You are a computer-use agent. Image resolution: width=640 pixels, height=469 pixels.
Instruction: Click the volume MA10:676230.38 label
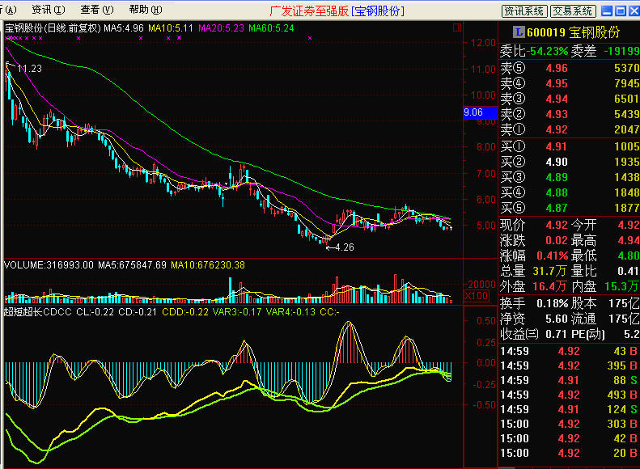point(208,265)
